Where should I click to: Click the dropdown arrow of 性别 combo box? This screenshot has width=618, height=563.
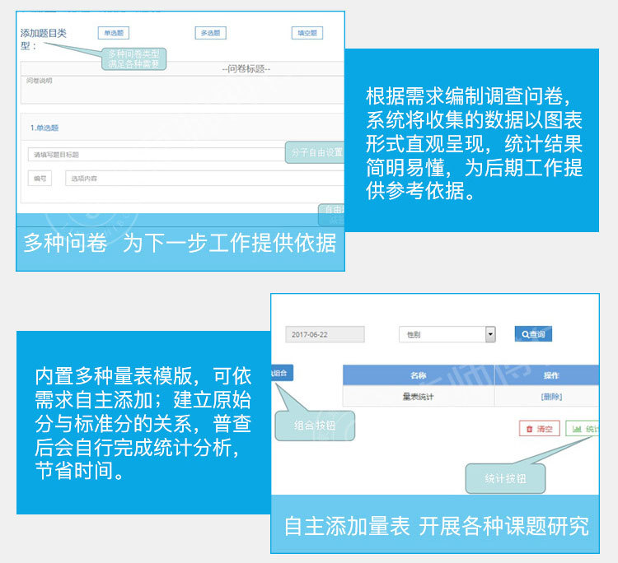click(490, 335)
